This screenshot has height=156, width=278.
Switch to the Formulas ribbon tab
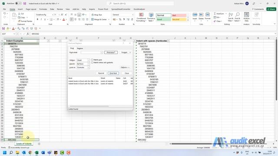pos(43,9)
